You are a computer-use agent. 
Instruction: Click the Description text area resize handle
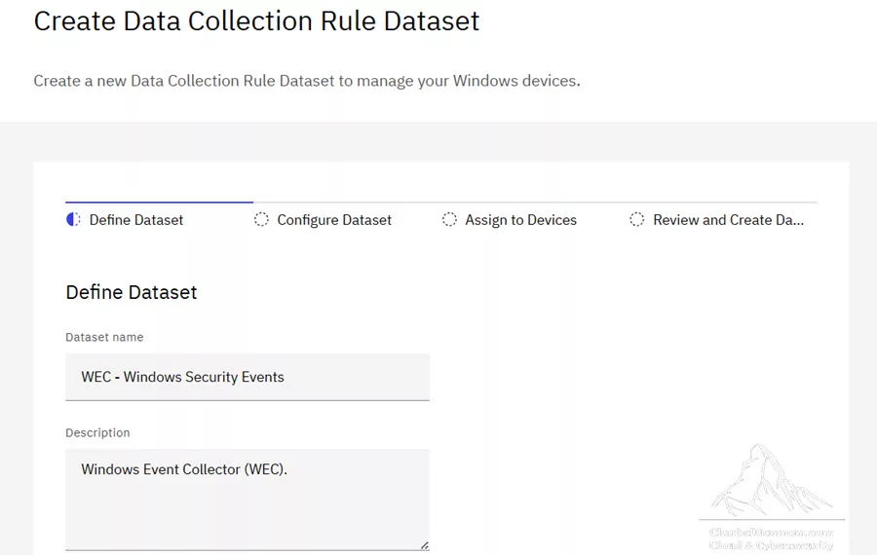(x=425, y=545)
